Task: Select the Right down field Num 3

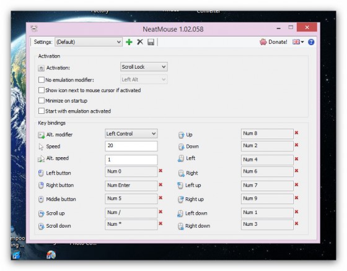Action: point(267,225)
